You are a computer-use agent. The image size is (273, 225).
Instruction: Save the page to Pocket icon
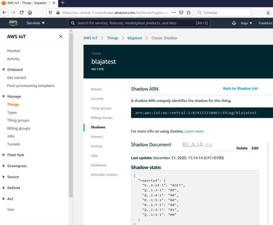tap(181, 12)
